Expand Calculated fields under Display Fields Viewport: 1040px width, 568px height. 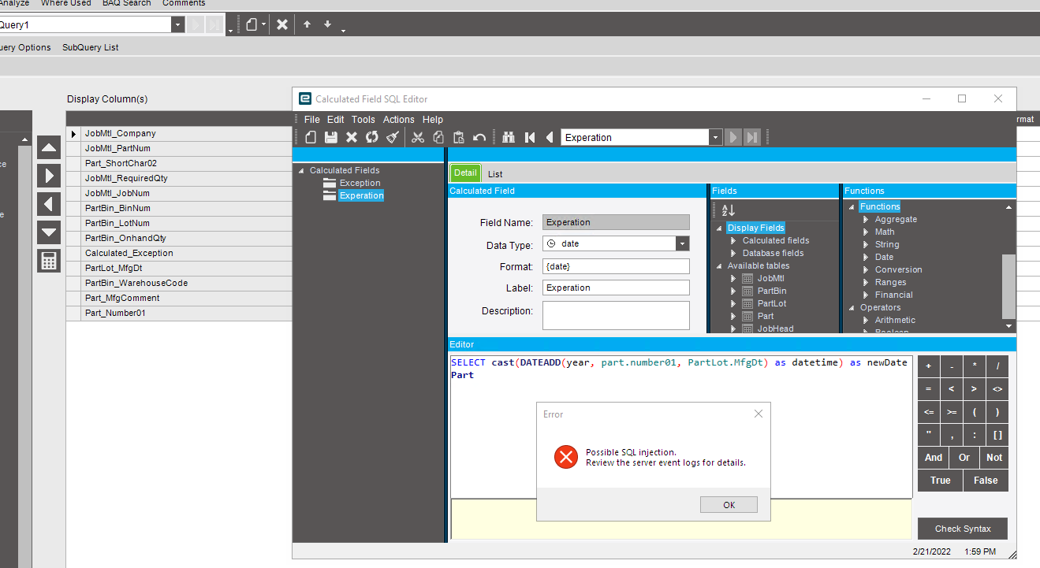tap(733, 241)
